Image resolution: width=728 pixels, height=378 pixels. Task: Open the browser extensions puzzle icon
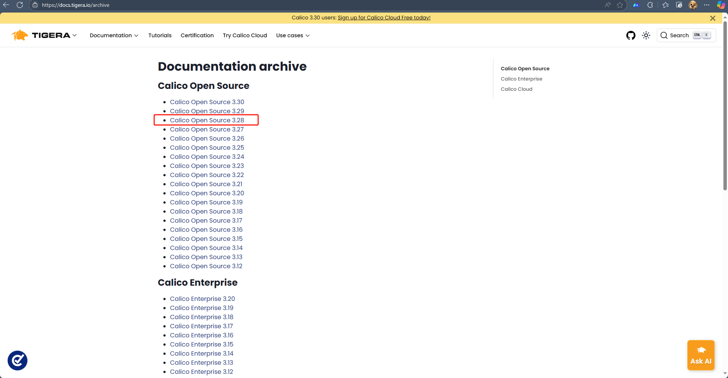[x=650, y=5]
